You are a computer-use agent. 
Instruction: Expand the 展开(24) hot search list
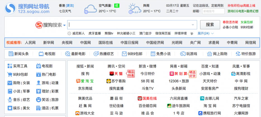click(206, 33)
